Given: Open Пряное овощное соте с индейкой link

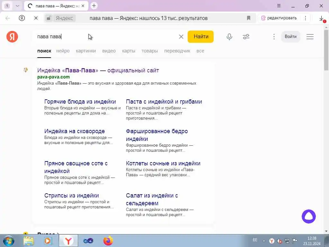Looking at the screenshot, I should 76,167.
